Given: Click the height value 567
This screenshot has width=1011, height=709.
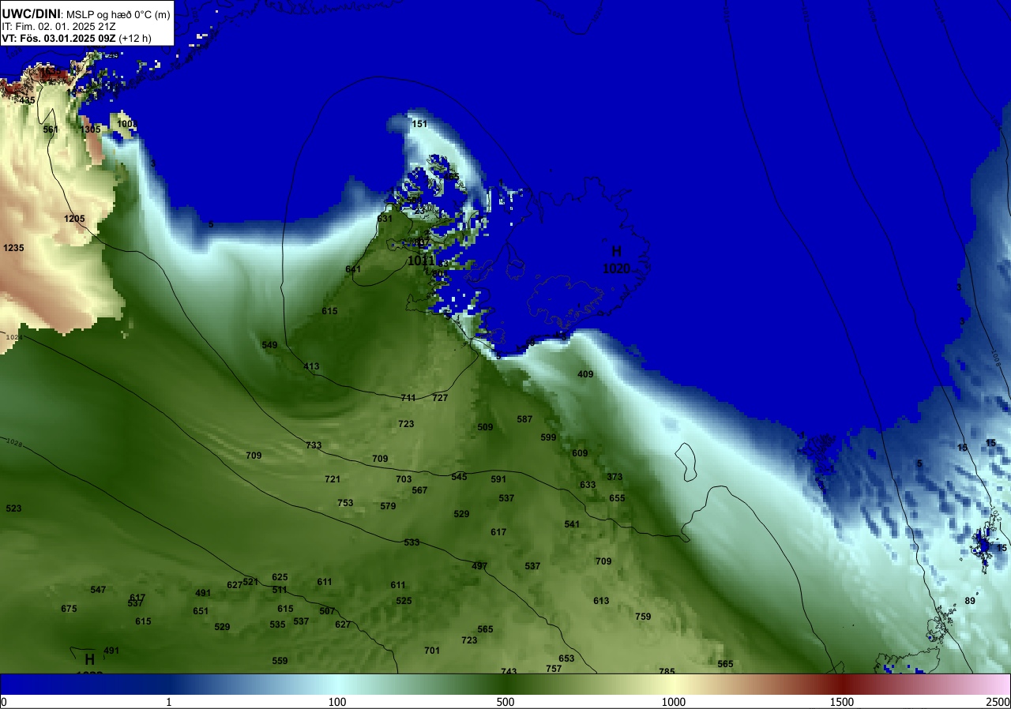Looking at the screenshot, I should tap(419, 490).
